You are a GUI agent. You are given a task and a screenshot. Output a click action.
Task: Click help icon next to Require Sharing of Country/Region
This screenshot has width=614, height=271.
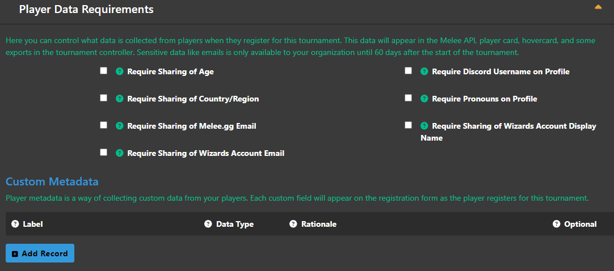(119, 99)
